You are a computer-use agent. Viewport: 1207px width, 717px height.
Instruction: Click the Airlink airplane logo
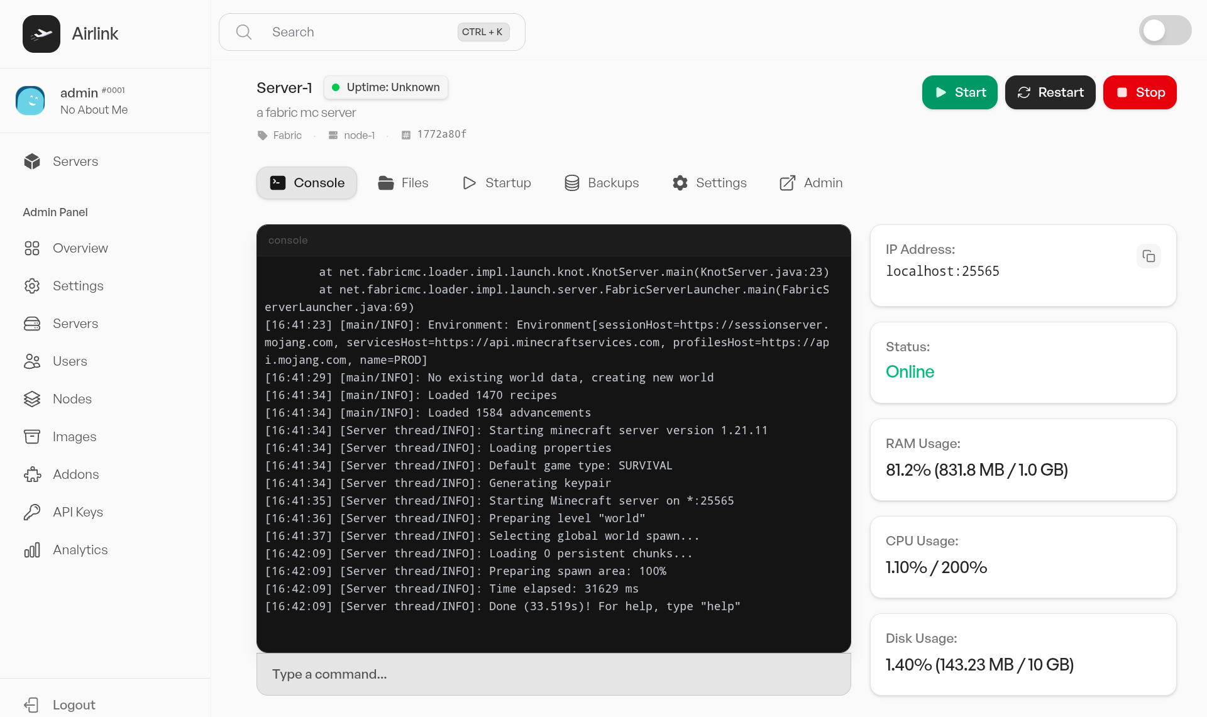click(41, 34)
